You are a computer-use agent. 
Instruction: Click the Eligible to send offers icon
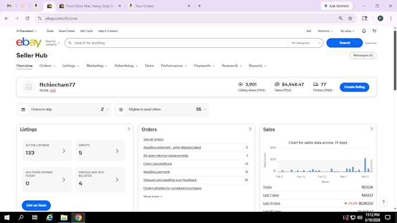coord(121,110)
